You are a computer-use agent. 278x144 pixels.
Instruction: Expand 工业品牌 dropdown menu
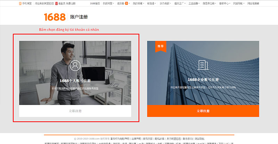(x=194, y=3)
